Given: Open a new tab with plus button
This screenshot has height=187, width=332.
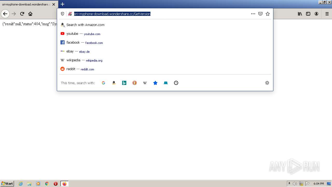Looking at the screenshot, I should 63,4.
